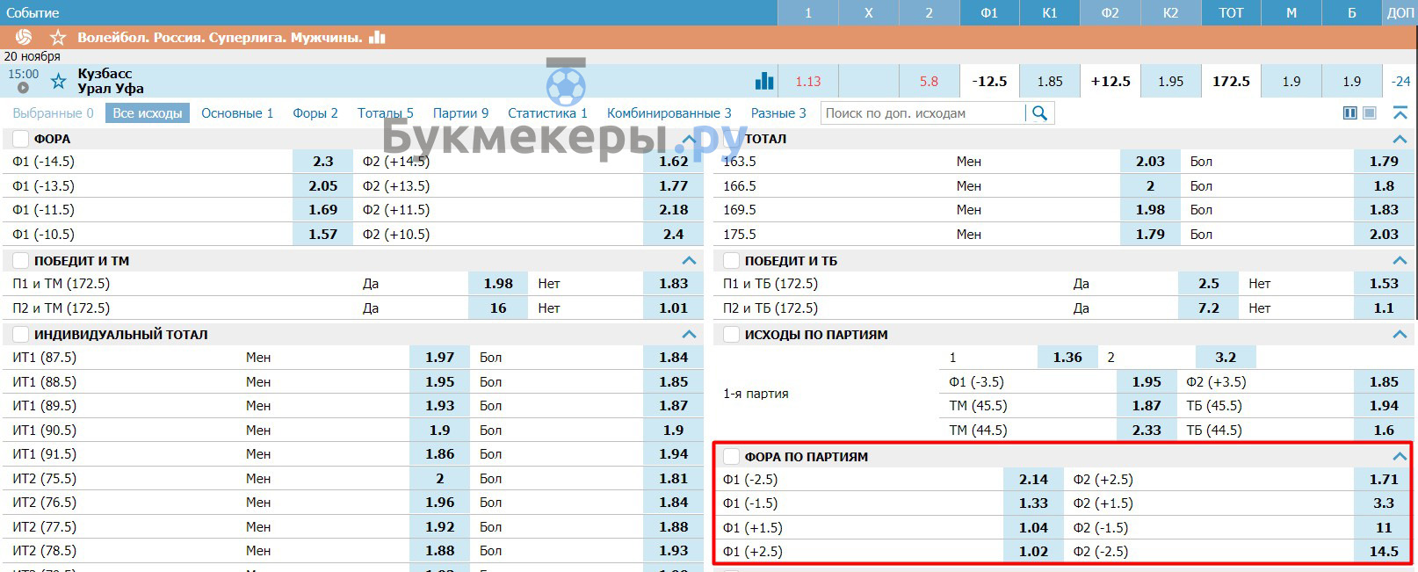Focus the Поиск по доп. исходам field

pos(921,113)
